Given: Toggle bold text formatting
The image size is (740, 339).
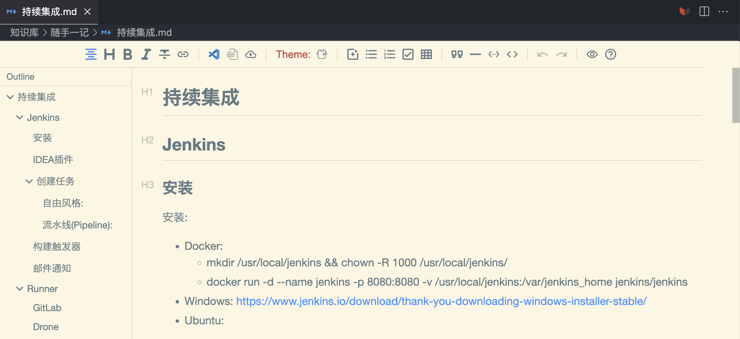Looking at the screenshot, I should (128, 55).
